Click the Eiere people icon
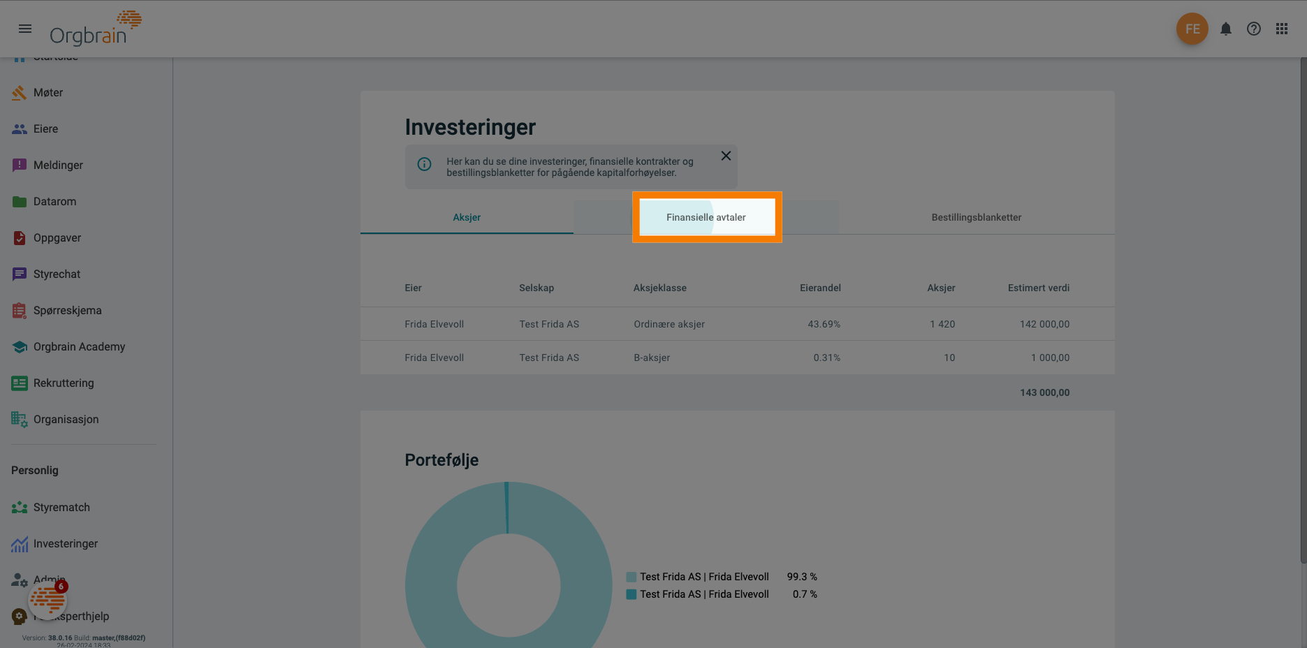Screen dimensions: 1307x648 20,128
